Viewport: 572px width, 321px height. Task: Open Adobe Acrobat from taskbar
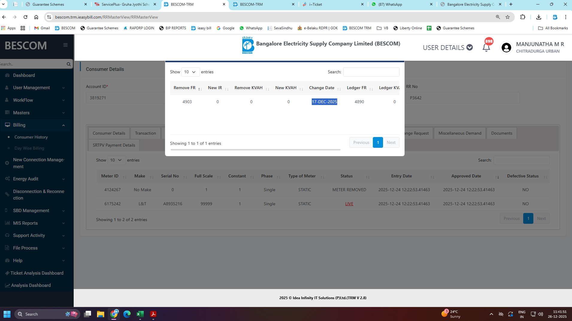pyautogui.click(x=153, y=314)
